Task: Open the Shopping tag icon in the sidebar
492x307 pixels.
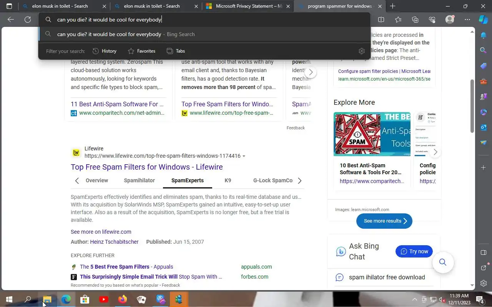Action: (x=484, y=66)
